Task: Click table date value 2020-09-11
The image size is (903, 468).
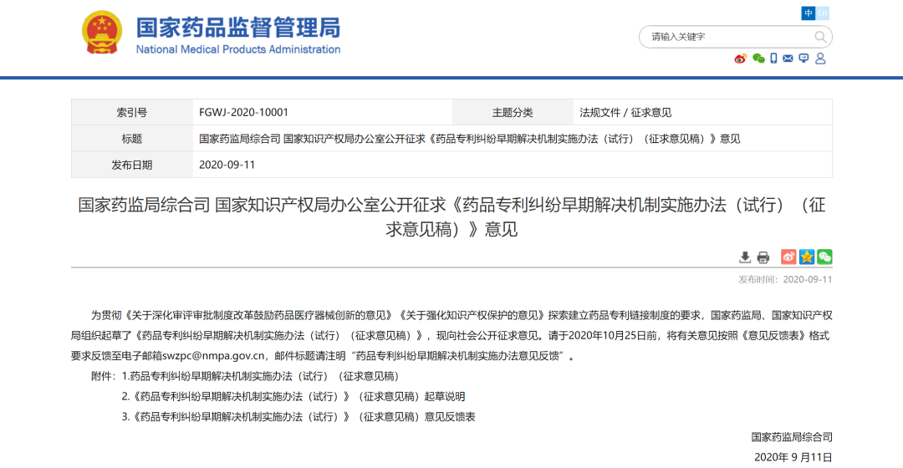Action: 227,165
